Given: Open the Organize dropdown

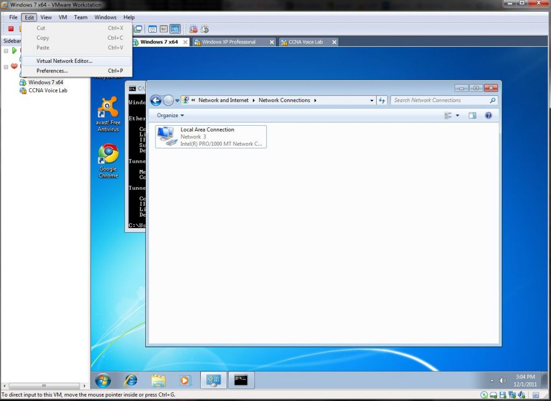Looking at the screenshot, I should pos(171,115).
